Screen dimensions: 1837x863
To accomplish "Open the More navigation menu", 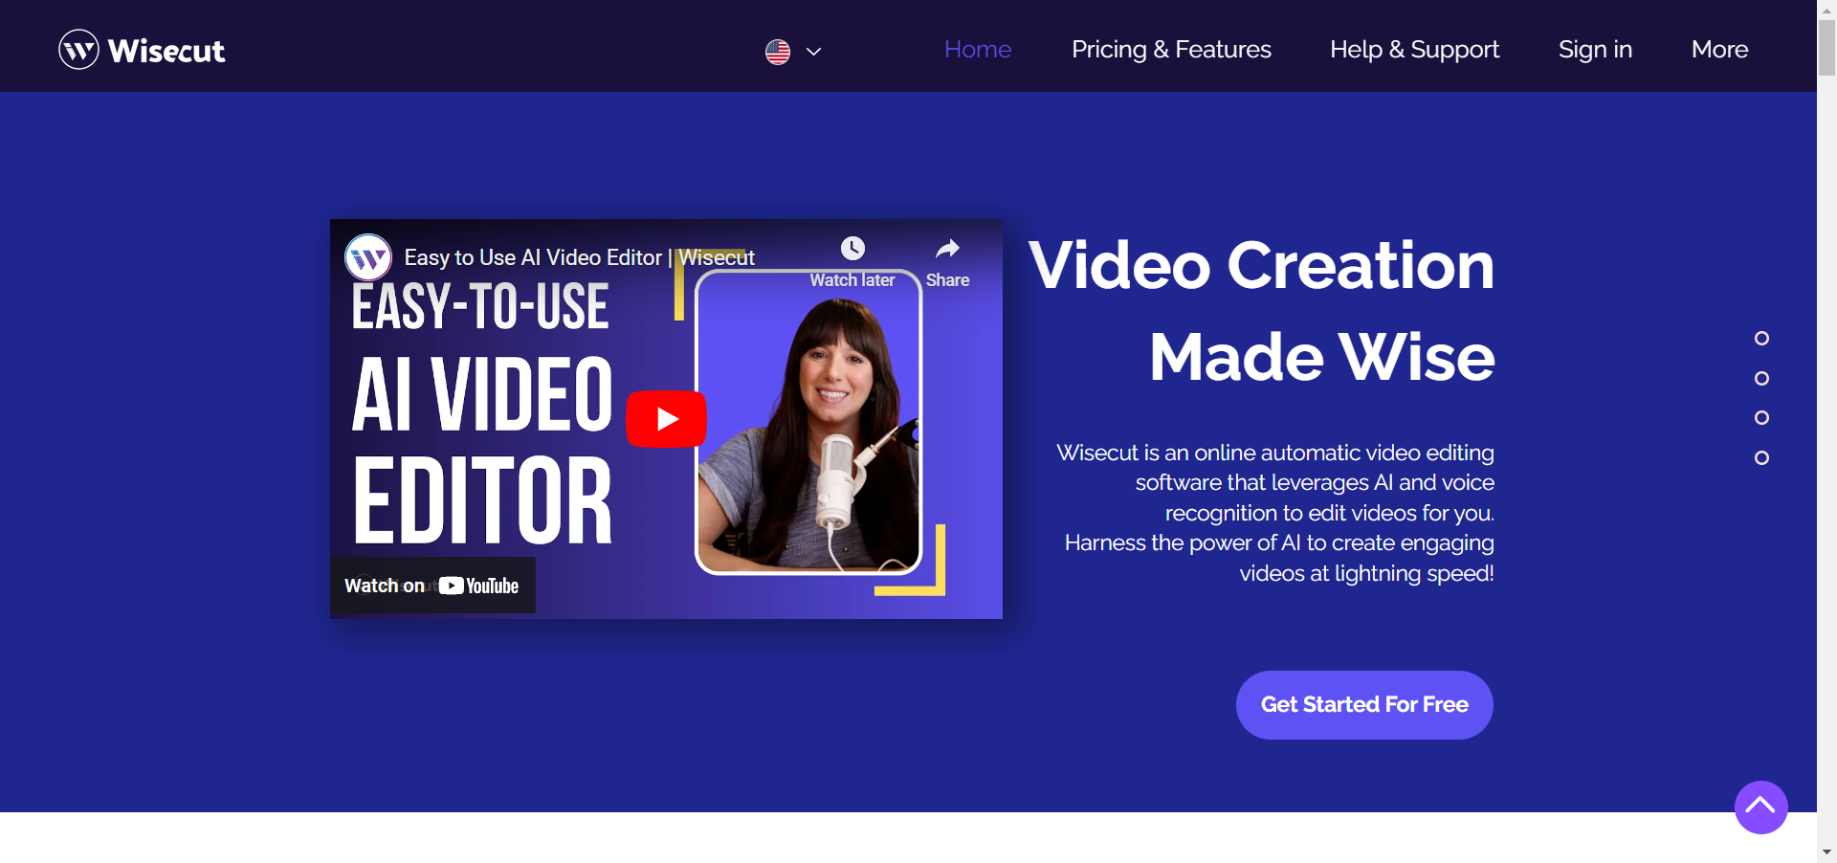I will pos(1718,49).
